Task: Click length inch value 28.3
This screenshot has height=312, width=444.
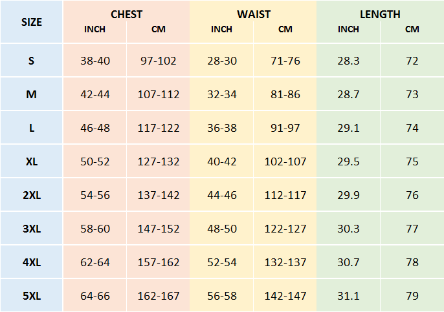Action: click(x=348, y=61)
